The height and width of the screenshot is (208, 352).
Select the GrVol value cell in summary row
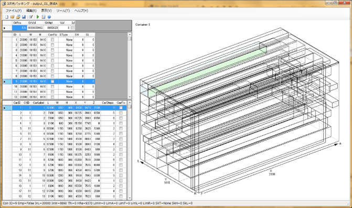coord(35,28)
